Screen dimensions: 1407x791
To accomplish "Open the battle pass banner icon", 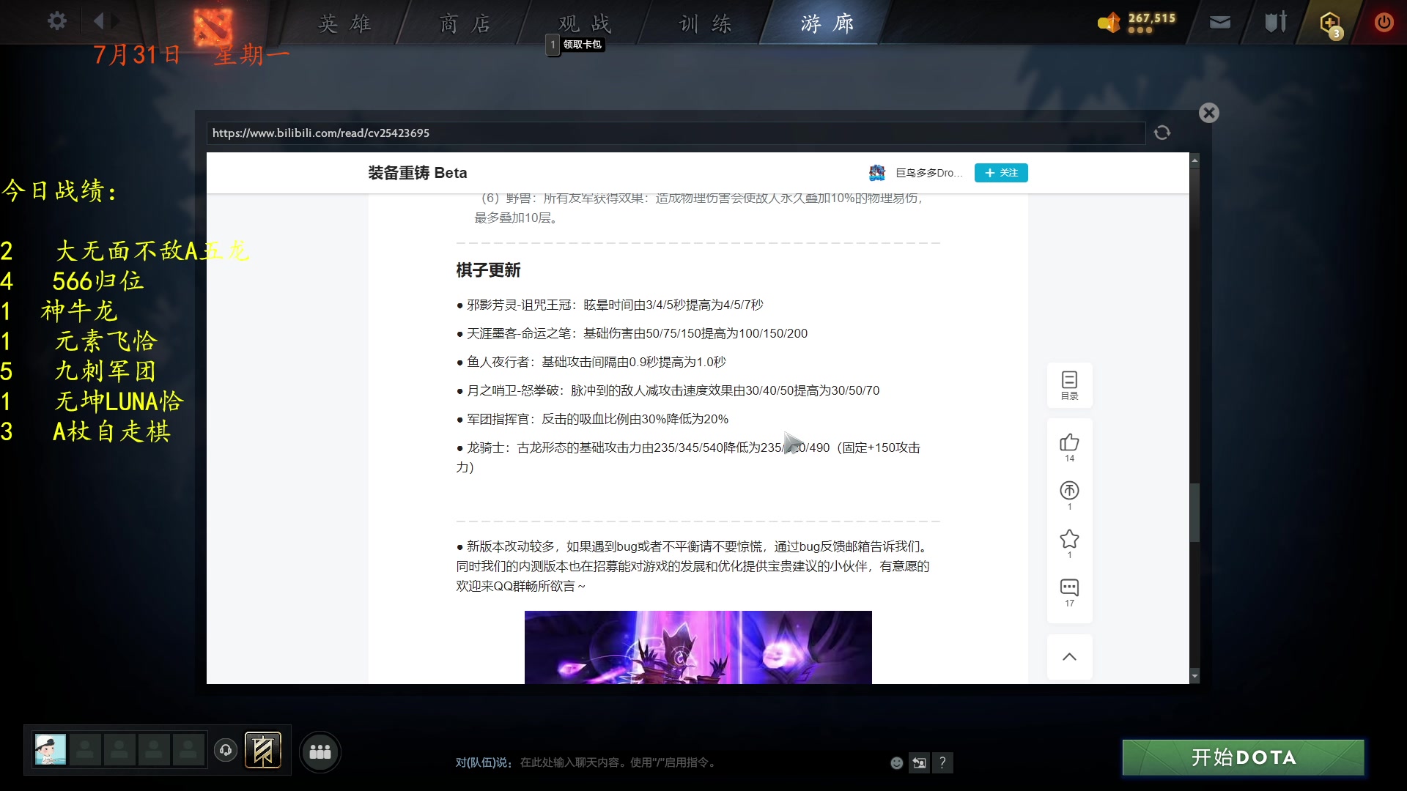I will (x=263, y=750).
